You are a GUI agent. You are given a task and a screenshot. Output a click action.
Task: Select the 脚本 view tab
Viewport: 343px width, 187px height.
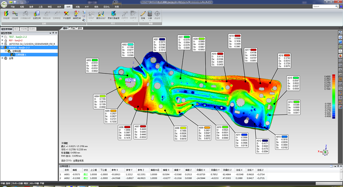click(x=80, y=28)
